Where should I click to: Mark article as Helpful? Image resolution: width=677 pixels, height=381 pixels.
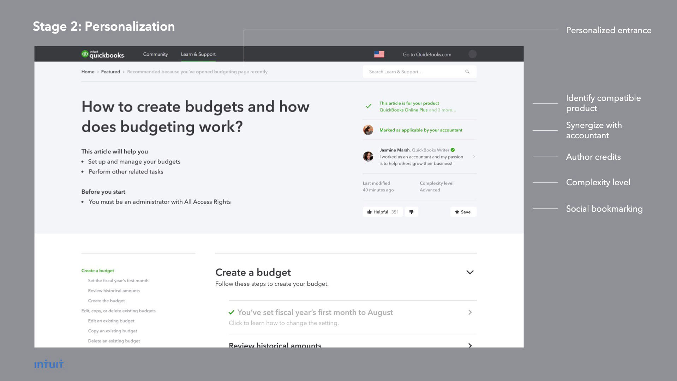tap(383, 212)
